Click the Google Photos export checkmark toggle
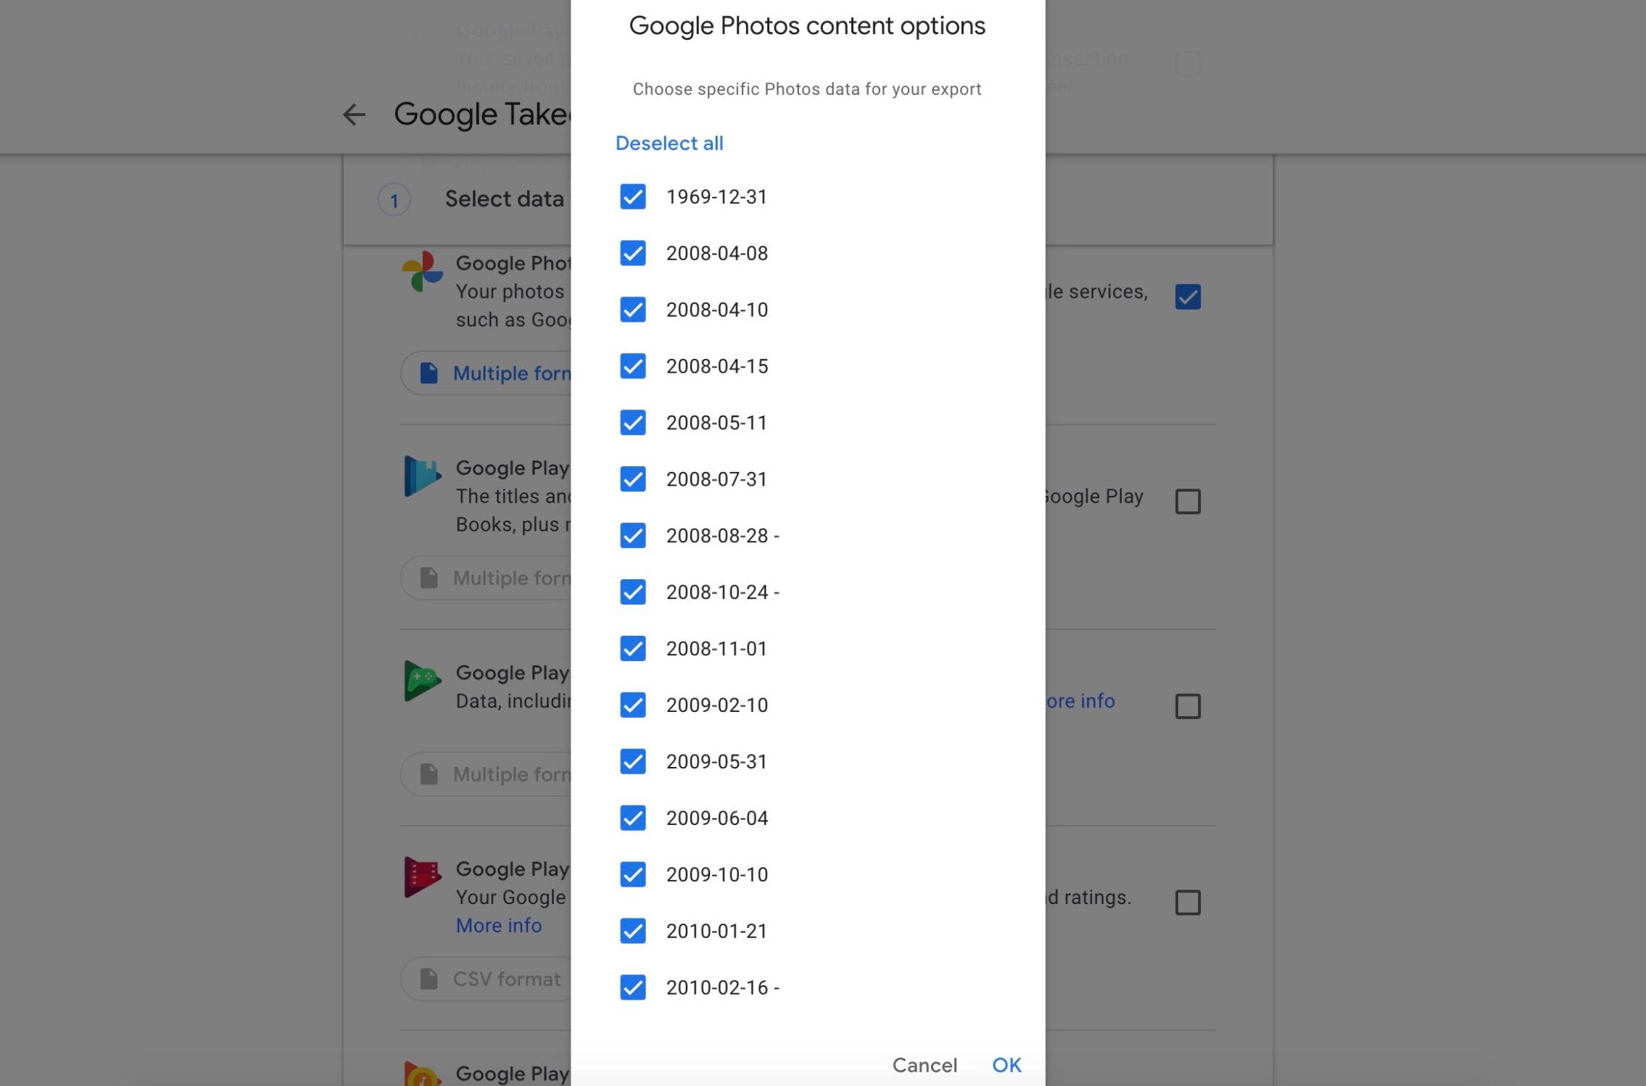This screenshot has width=1646, height=1086. [x=1188, y=296]
